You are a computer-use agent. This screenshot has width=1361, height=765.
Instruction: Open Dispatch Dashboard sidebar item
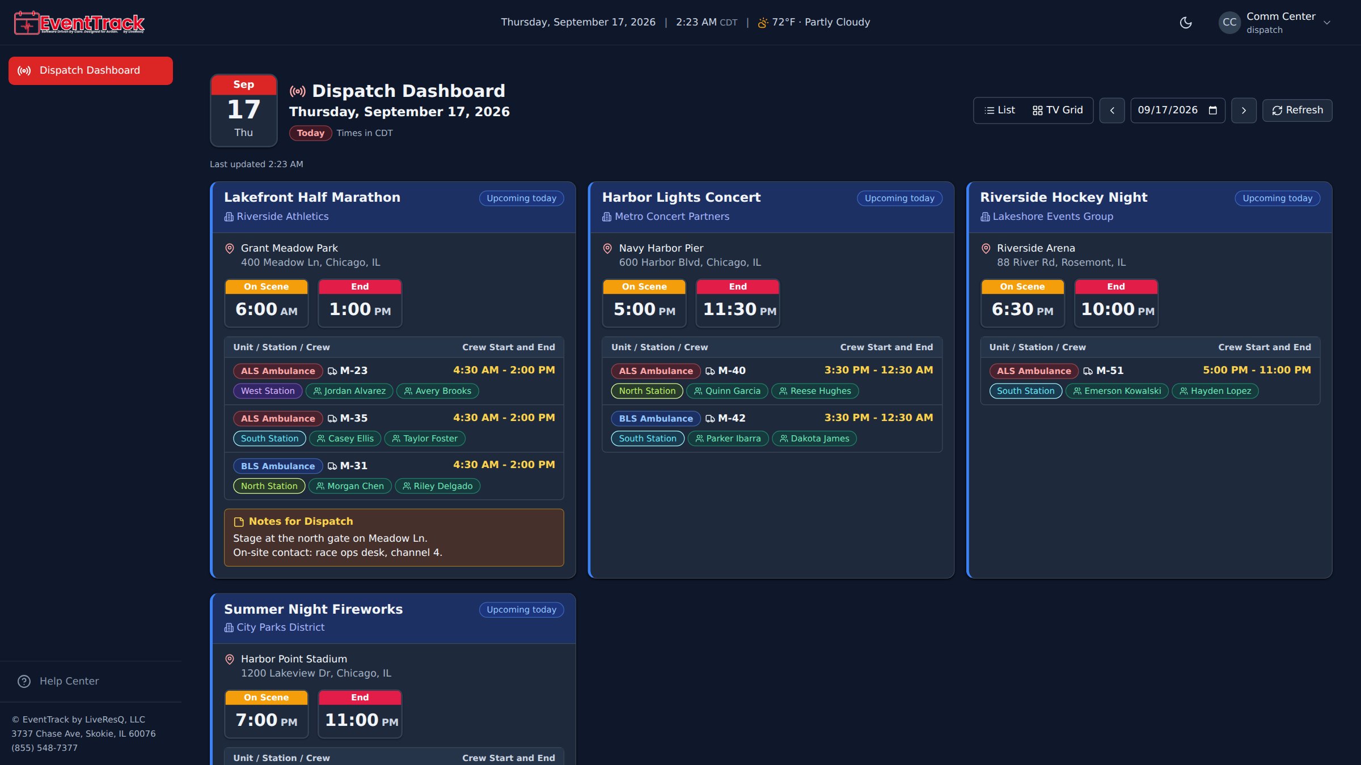[91, 70]
